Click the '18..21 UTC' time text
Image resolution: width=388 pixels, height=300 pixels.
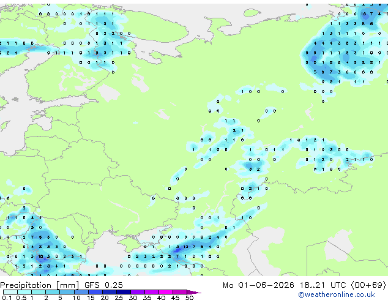point(323,285)
